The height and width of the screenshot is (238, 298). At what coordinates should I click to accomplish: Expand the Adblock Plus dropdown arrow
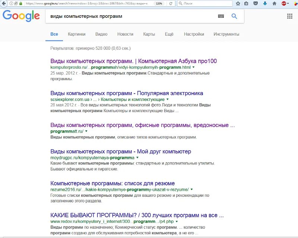[288, 3]
